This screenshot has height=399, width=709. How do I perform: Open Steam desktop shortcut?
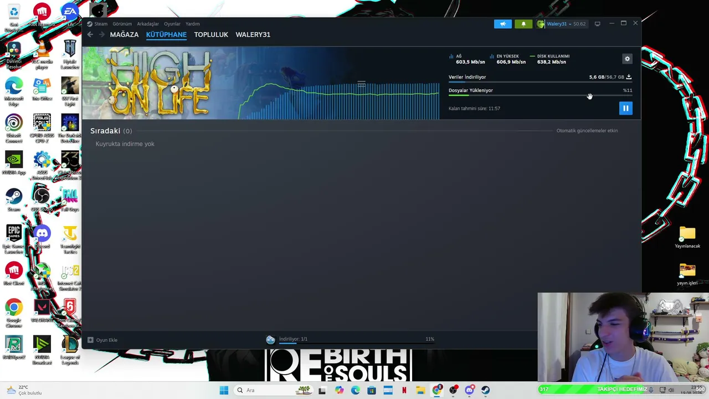[14, 201]
